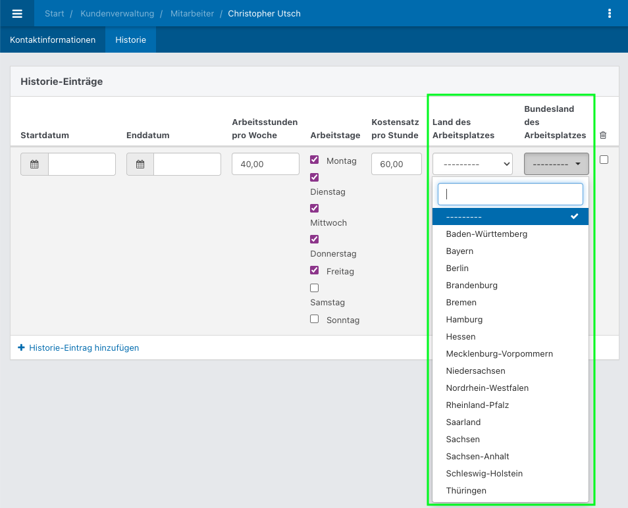
Task: Open Kundenverwaltung via the breadcrumb
Action: (x=116, y=13)
